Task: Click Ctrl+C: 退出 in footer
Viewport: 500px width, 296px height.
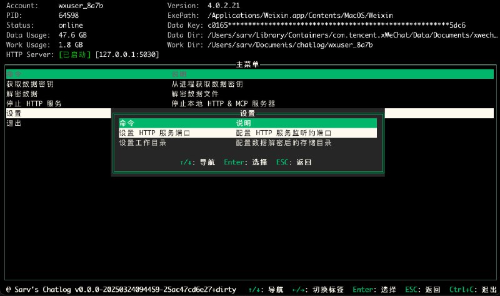Action: pyautogui.click(x=473, y=290)
